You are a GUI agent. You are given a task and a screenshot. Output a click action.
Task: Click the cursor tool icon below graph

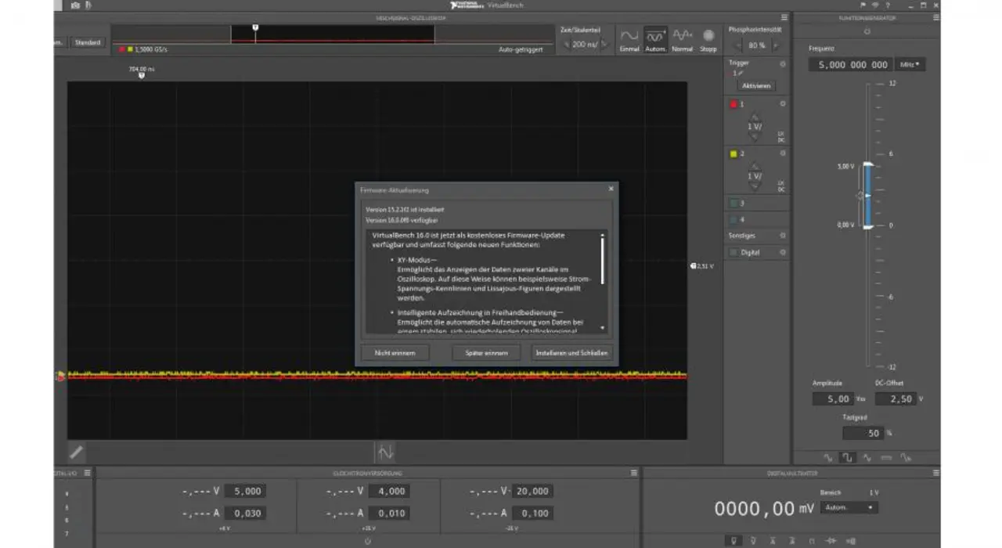(76, 452)
